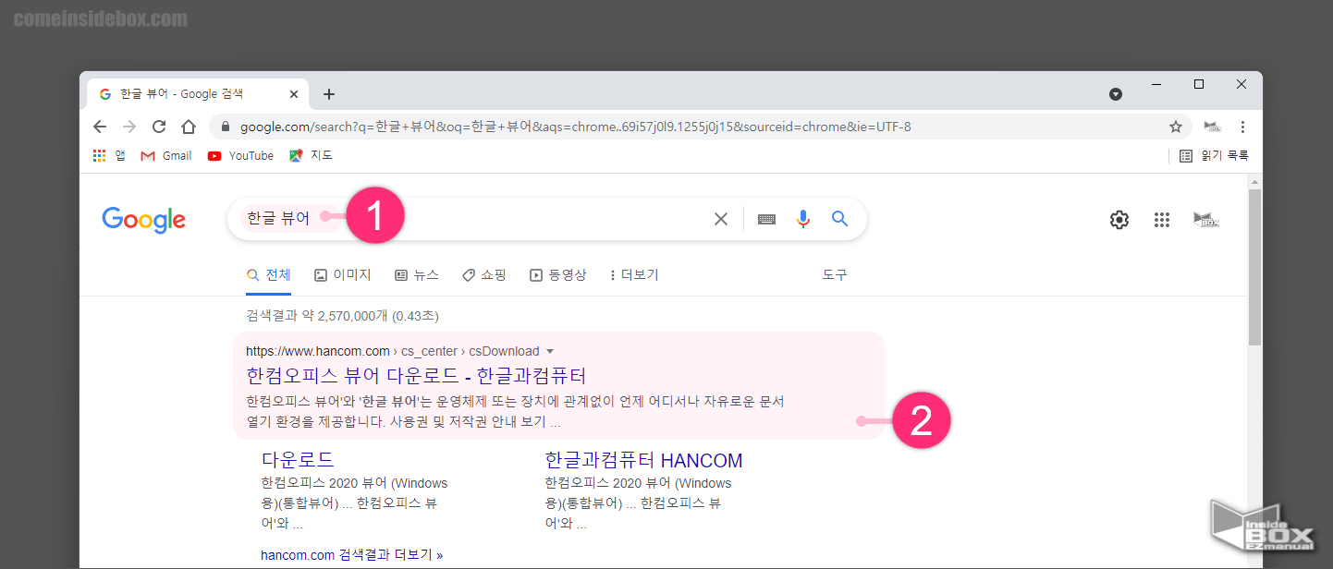Viewport: 1333px width, 569px height.
Task: Click the new tab plus button
Action: click(329, 94)
